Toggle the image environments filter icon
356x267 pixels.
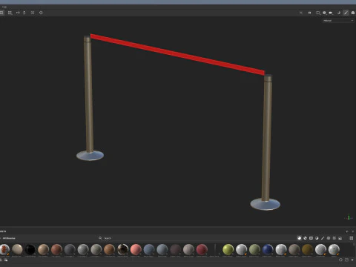coord(340,238)
